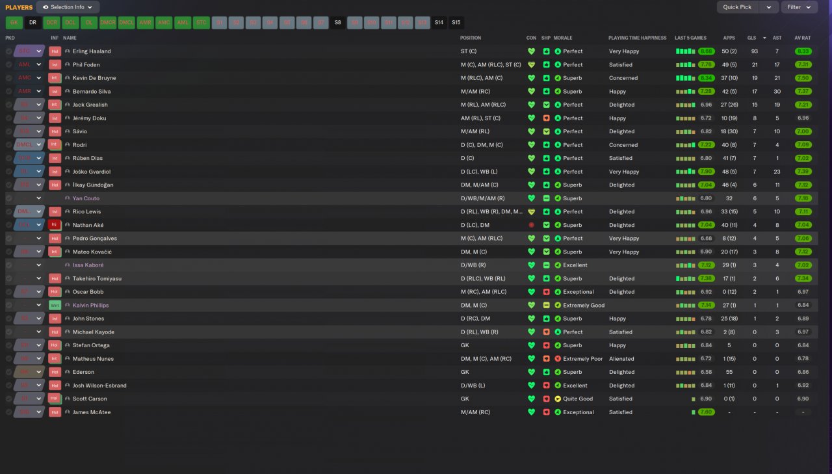Sort by the PLAYING TIME HAPPINESS header
Screen dimensions: 832x474
click(x=637, y=38)
